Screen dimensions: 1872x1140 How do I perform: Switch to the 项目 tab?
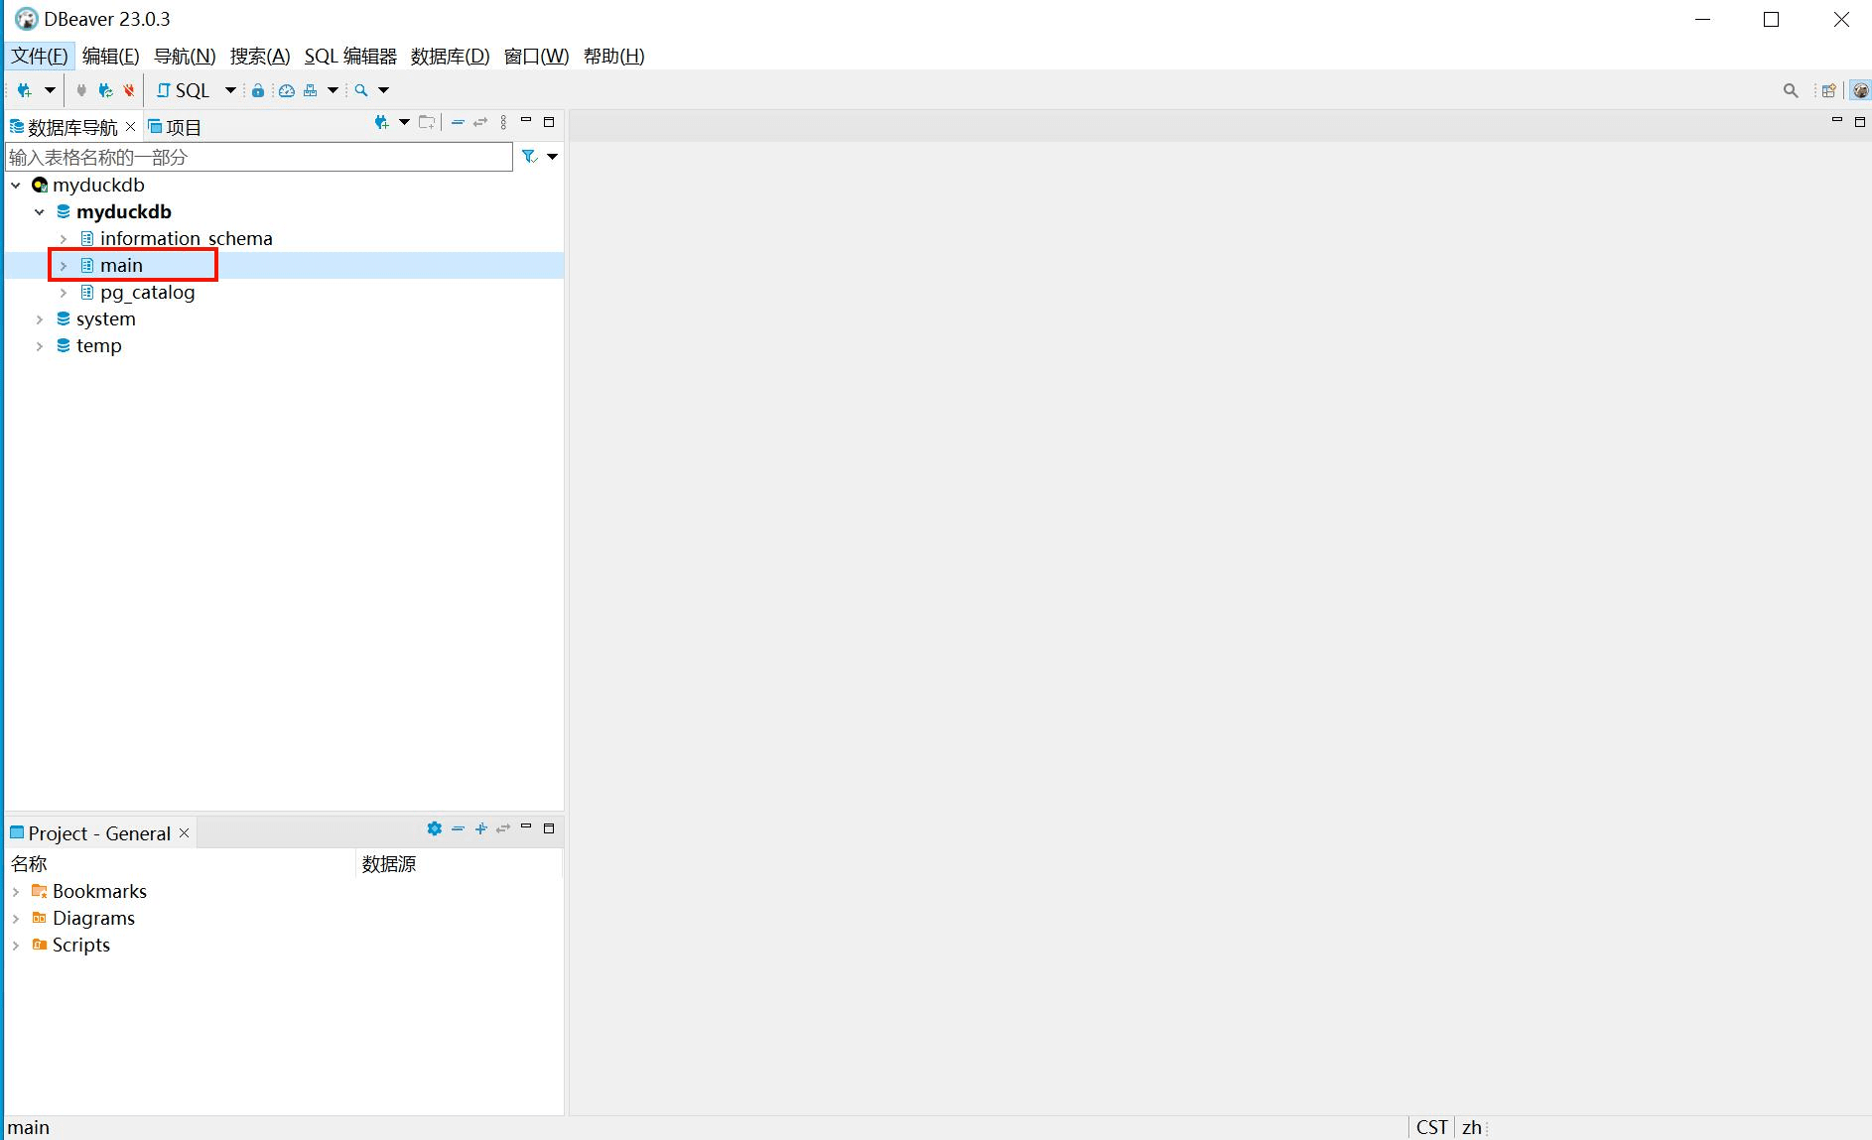(175, 127)
